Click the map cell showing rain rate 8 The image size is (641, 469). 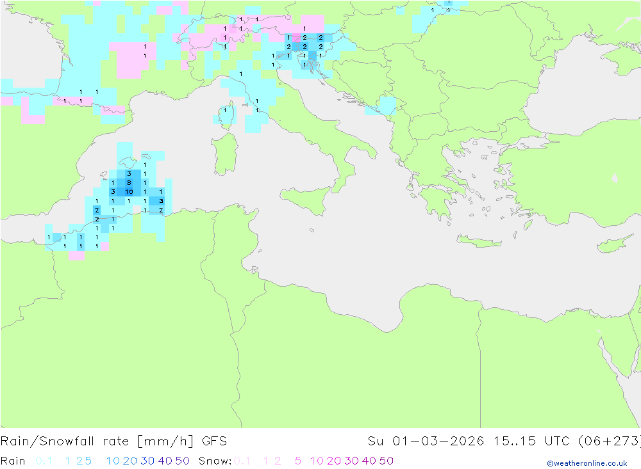pyautogui.click(x=129, y=183)
